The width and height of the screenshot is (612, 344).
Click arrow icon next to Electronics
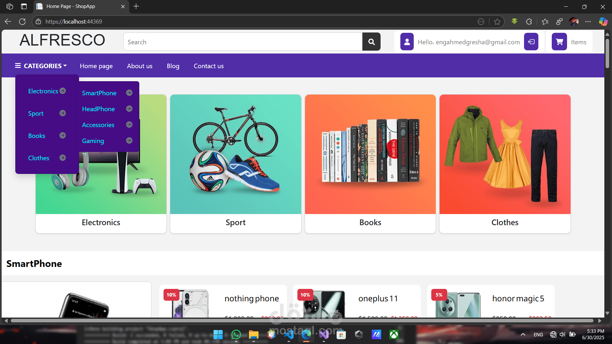tap(63, 91)
